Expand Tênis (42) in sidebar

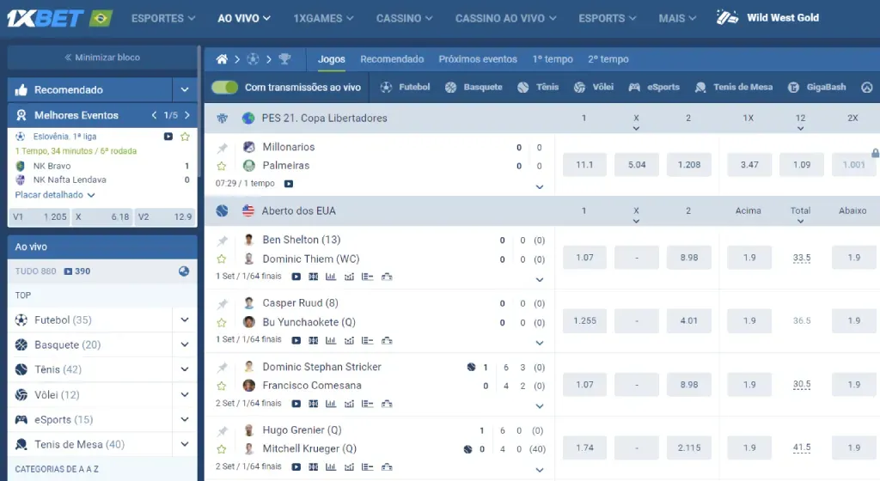[185, 368]
